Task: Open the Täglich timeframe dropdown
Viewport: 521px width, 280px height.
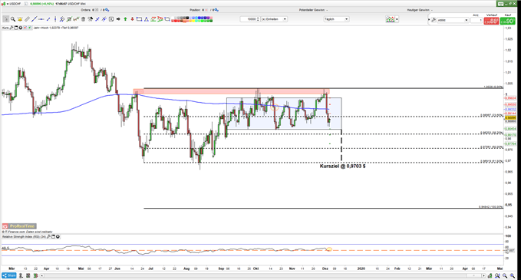Action: [x=336, y=19]
